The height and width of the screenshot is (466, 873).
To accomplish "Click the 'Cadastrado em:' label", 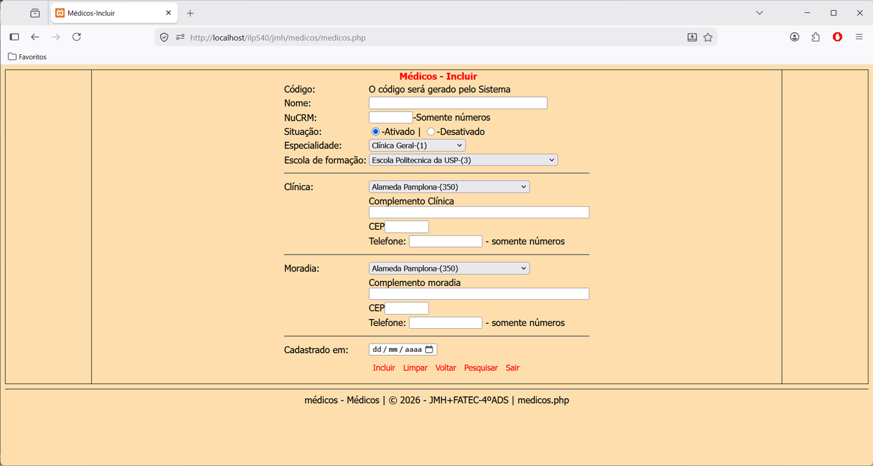I will pos(316,350).
